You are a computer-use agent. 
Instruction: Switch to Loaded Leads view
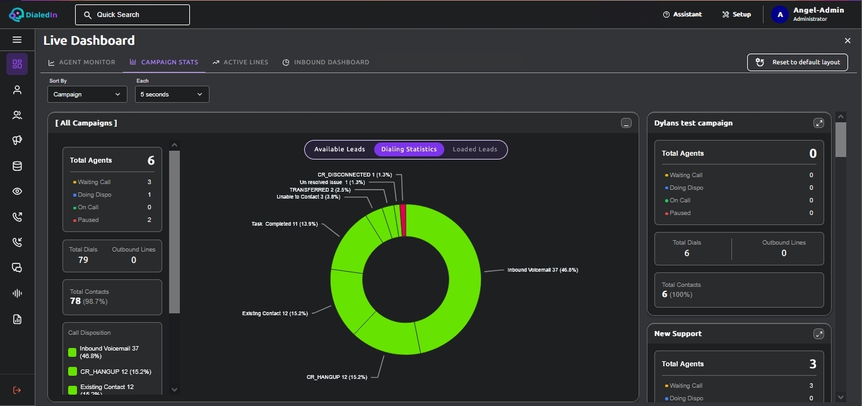click(475, 149)
